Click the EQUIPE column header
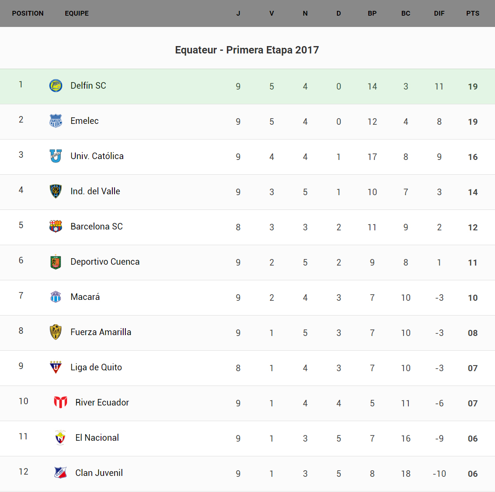The image size is (495, 492). coord(77,13)
